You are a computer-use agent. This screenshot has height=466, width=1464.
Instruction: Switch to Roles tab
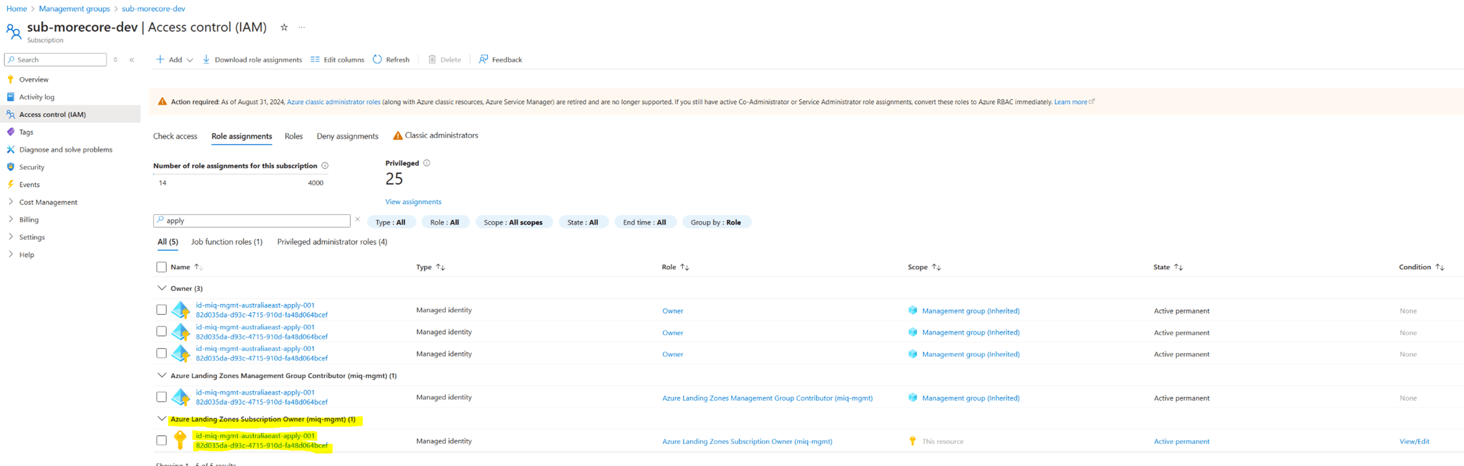[294, 136]
